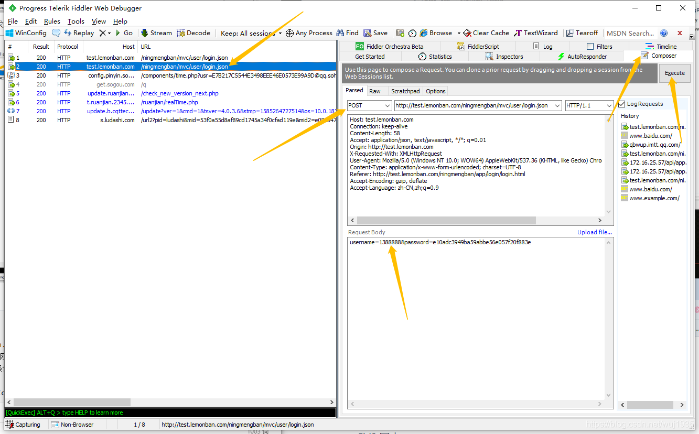Click the Non-Browser process filter in status bar
Image resolution: width=699 pixels, height=434 pixels.
click(x=72, y=425)
